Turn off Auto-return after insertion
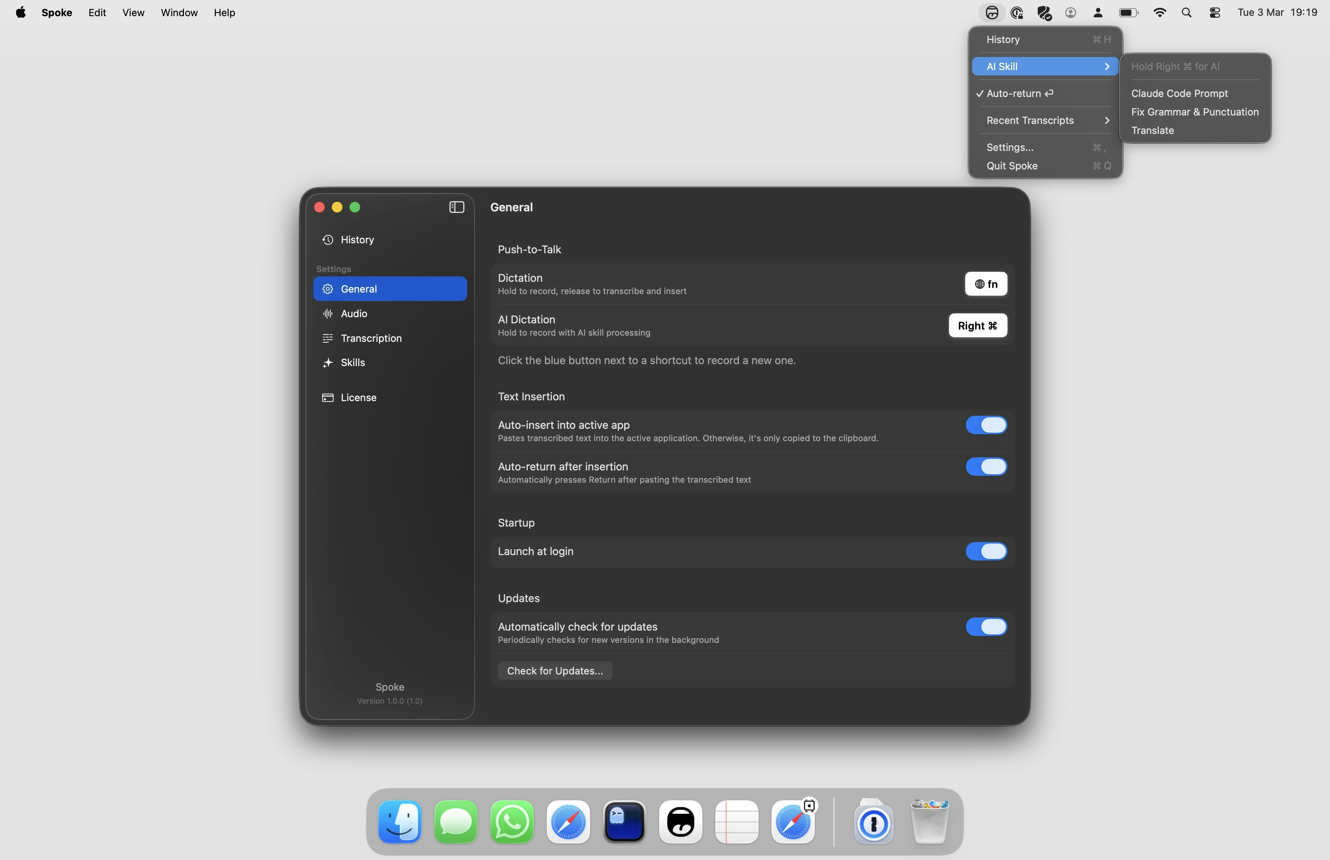Screen dimensions: 1330x860 (986, 467)
